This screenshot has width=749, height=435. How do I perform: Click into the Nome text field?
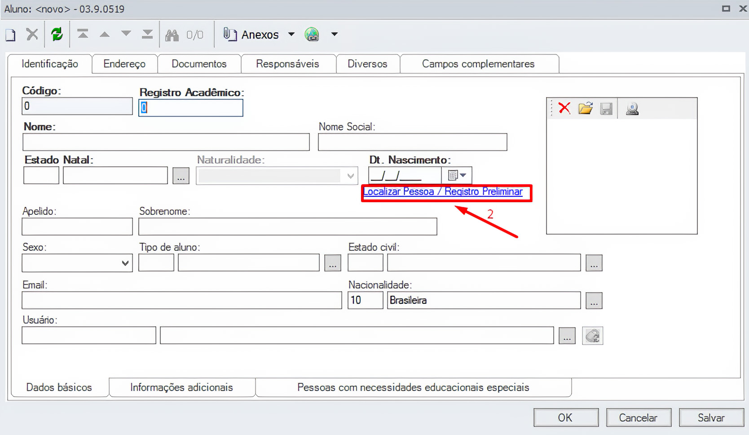tap(166, 142)
